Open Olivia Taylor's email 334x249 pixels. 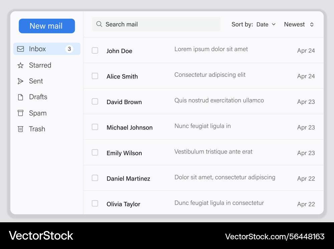(203, 203)
